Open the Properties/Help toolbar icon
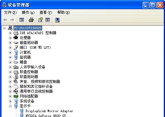165x117 pixels. [x=41, y=20]
